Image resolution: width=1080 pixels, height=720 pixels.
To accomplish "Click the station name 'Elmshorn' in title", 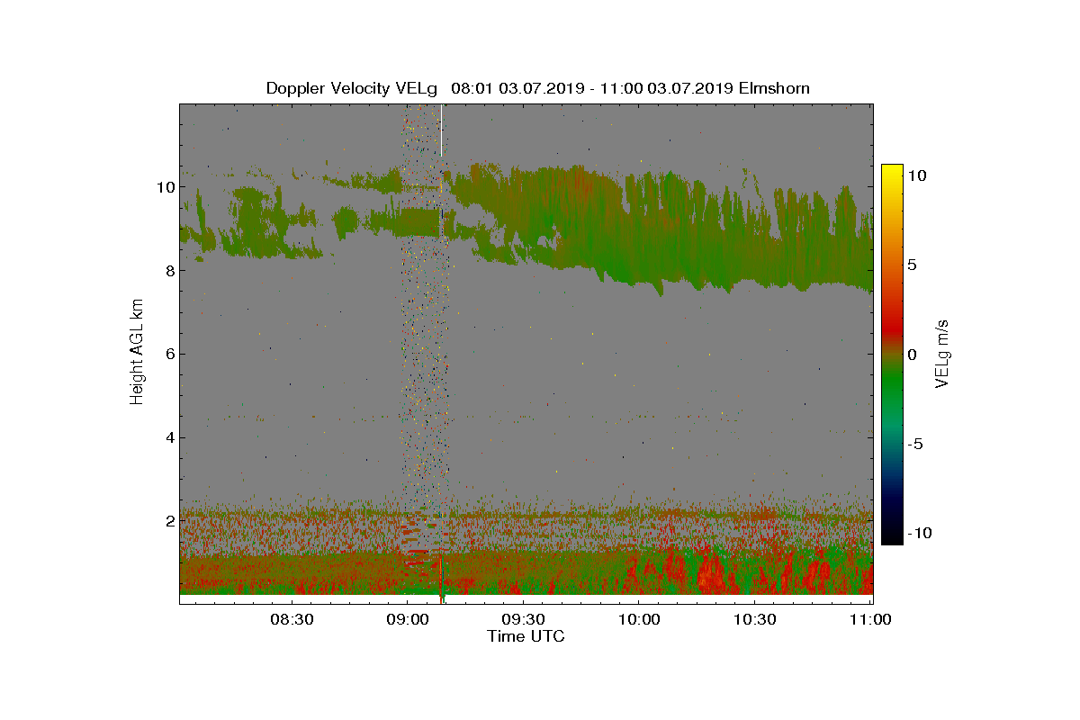I will (775, 88).
